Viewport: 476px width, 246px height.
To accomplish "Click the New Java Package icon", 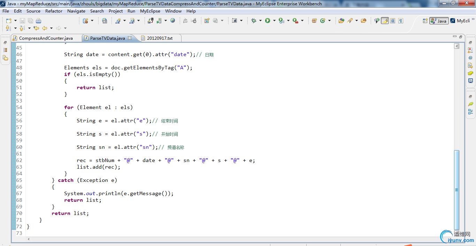I will point(314,21).
